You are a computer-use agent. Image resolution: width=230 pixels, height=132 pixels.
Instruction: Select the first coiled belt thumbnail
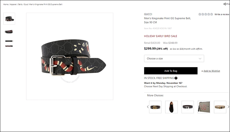click(9, 19)
